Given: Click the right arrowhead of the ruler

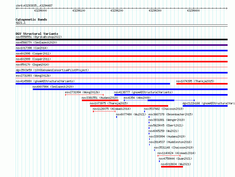Looking at the screenshot, I should (x=227, y=8).
